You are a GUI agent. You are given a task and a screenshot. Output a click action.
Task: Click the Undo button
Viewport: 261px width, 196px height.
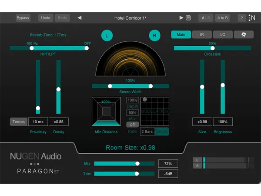[x=46, y=18]
